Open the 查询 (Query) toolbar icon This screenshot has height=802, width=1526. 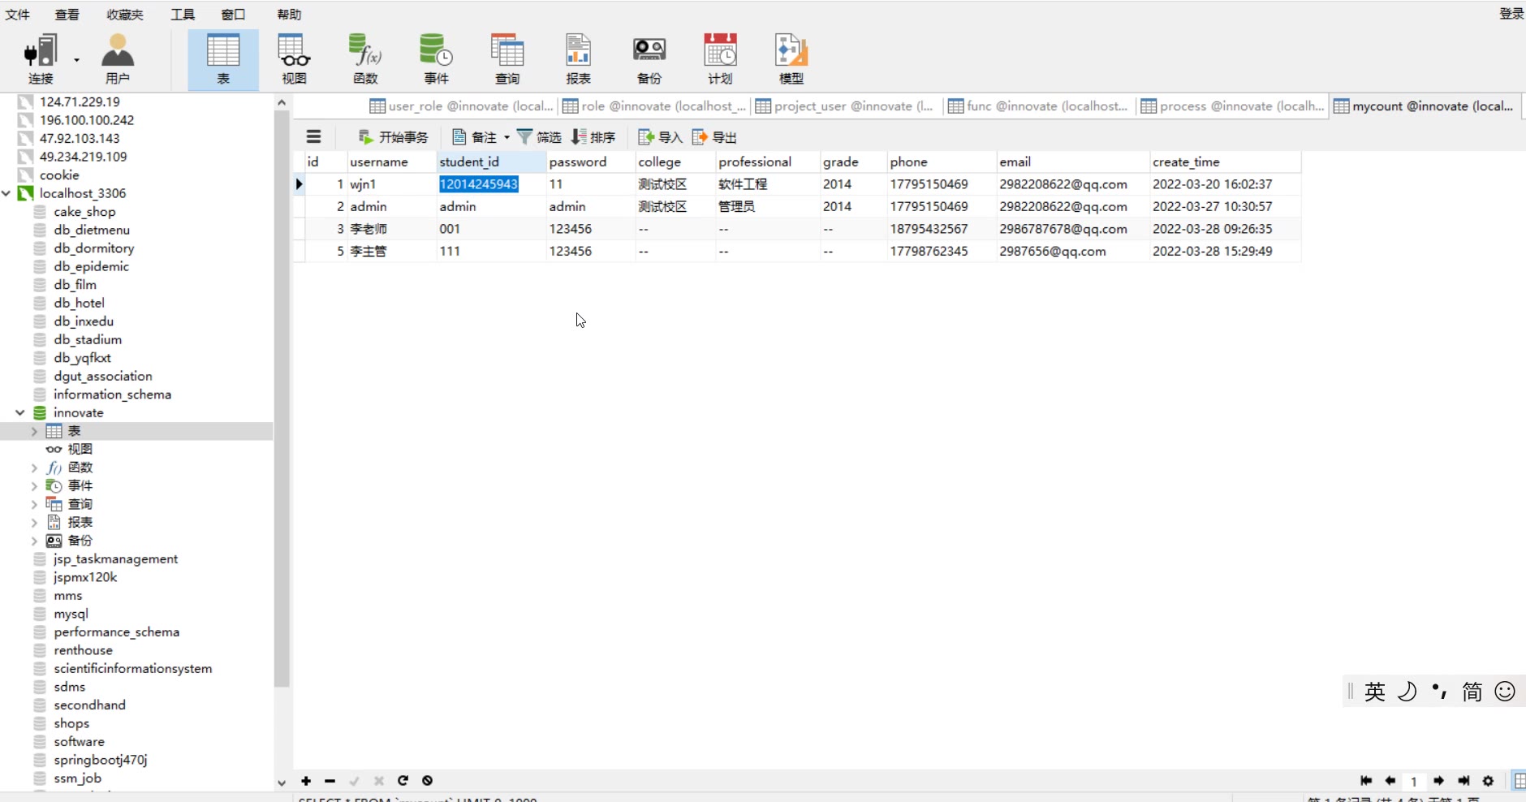507,59
